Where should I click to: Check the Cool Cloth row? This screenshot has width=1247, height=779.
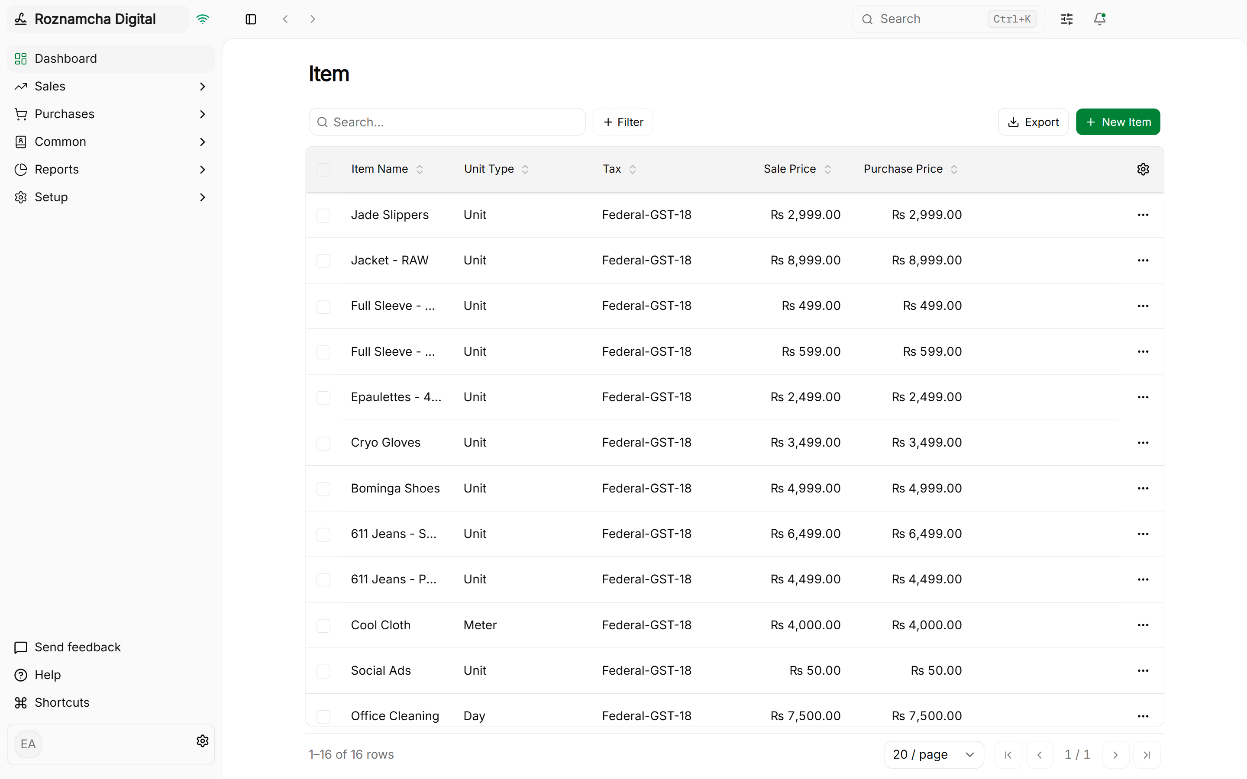(x=323, y=625)
